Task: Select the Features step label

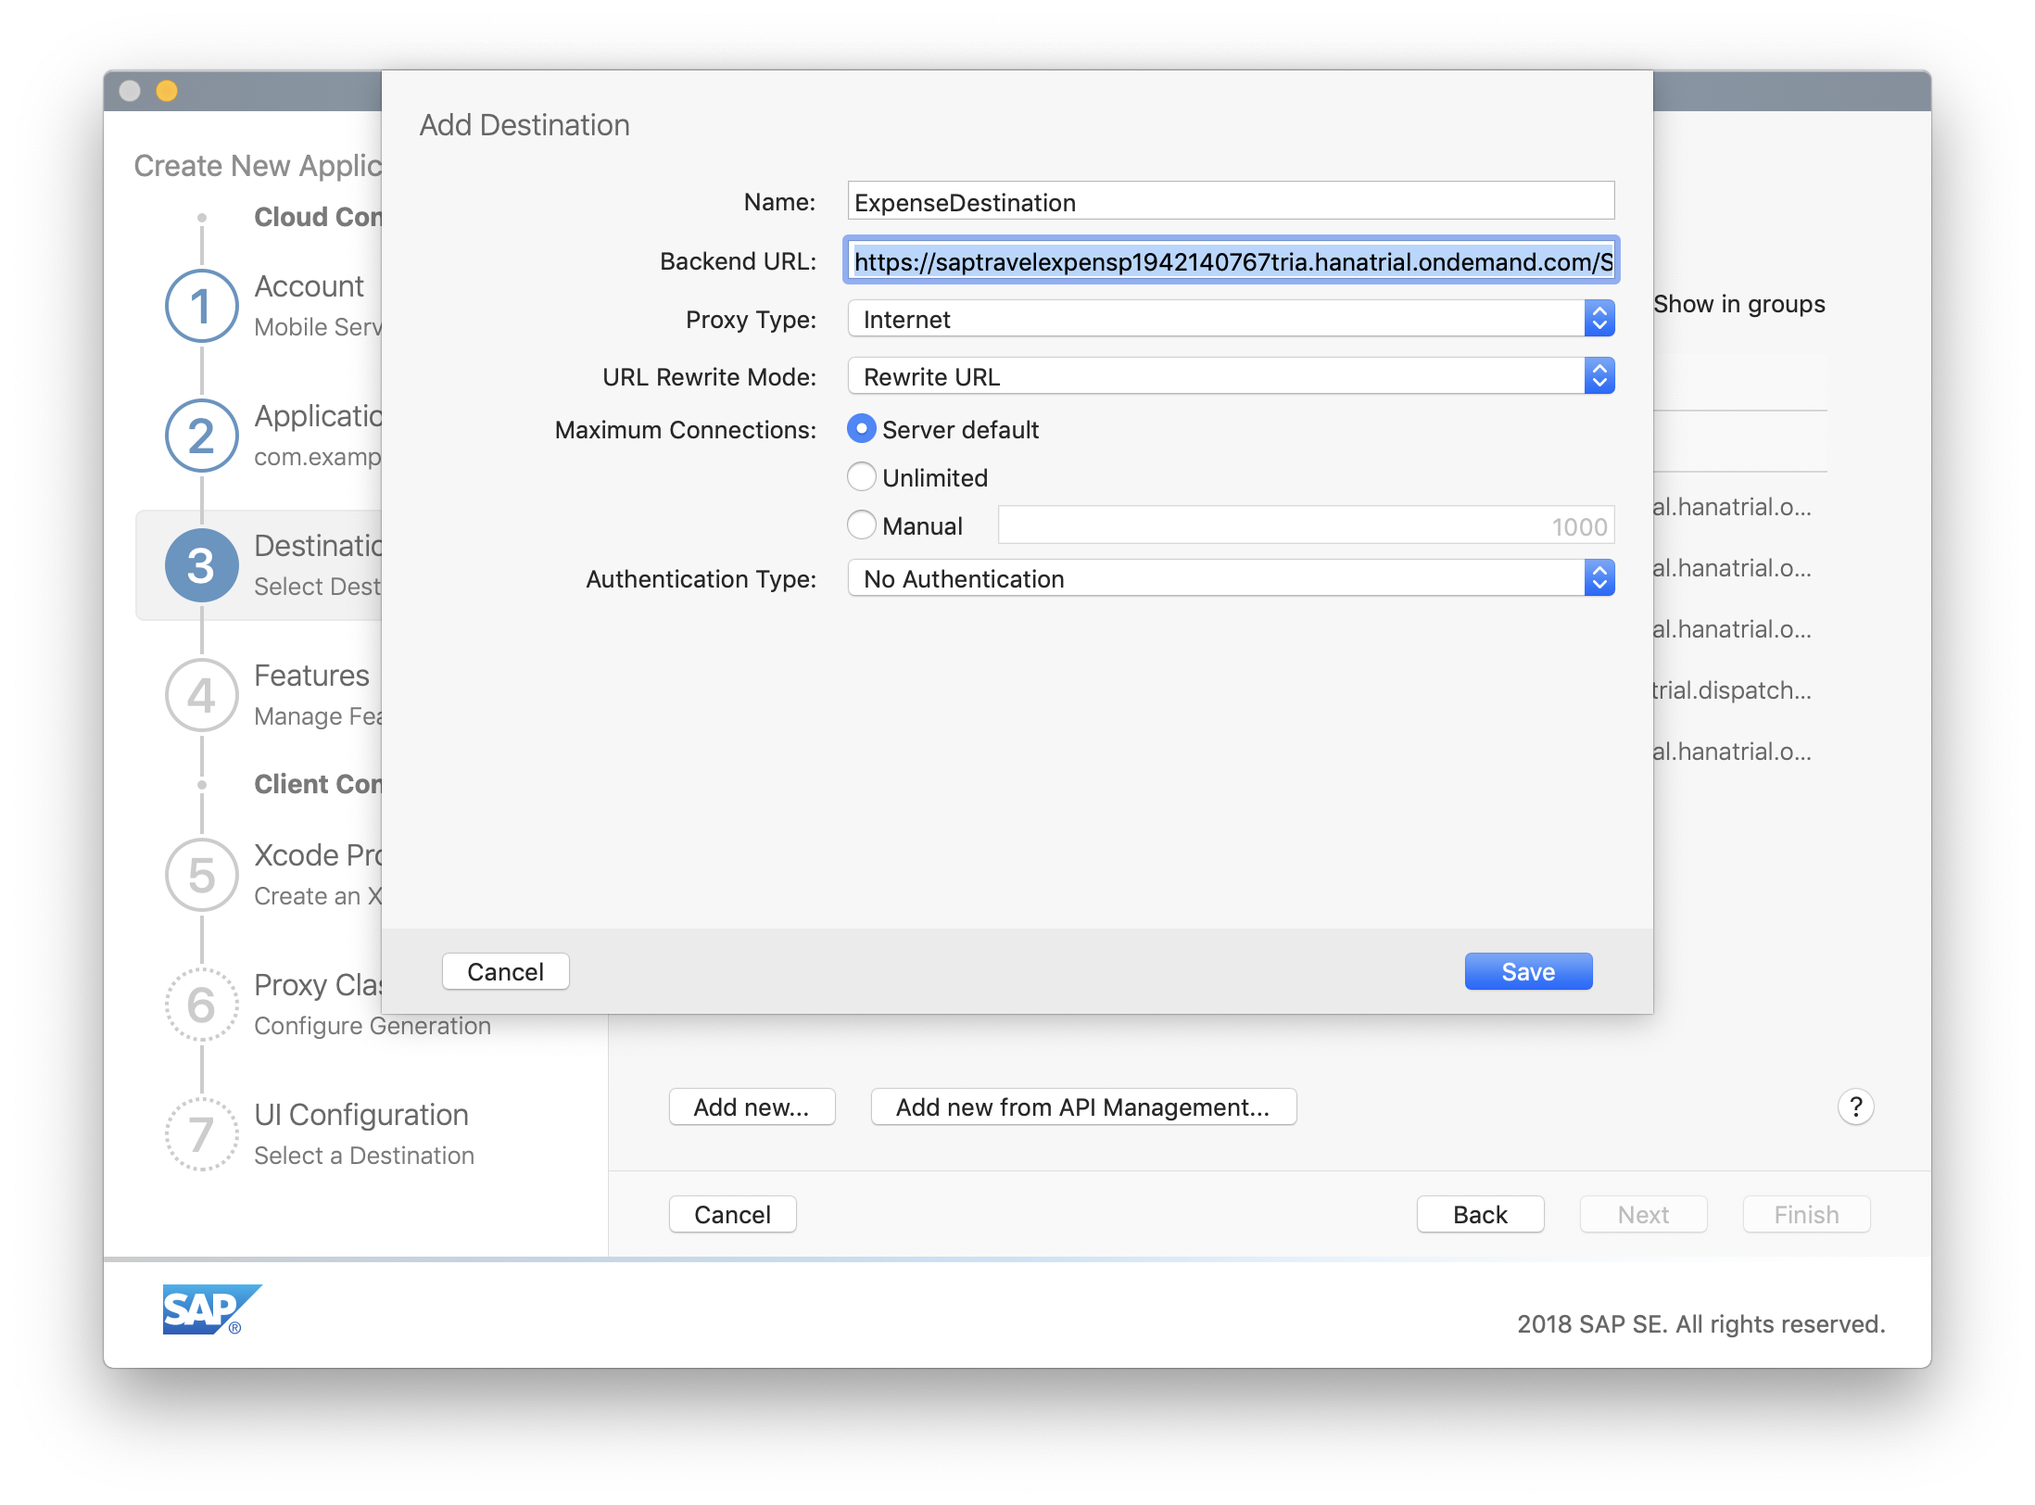Action: (311, 675)
